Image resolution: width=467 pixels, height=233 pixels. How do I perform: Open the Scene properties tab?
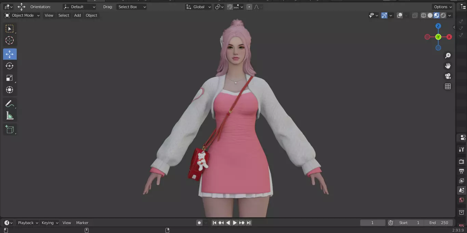462,190
